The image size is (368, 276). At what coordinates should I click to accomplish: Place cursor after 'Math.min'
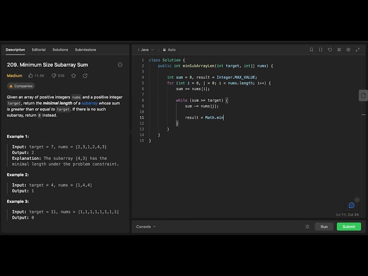coord(224,117)
